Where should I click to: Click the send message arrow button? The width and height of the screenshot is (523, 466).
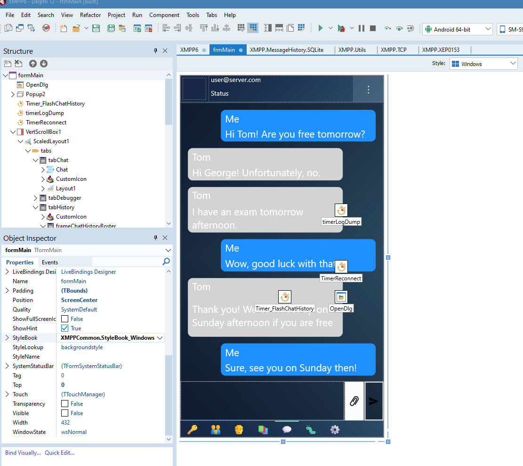[374, 401]
